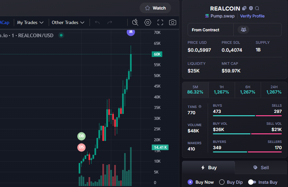
Task: Select the 1H timeframe stats
Action: point(222,90)
